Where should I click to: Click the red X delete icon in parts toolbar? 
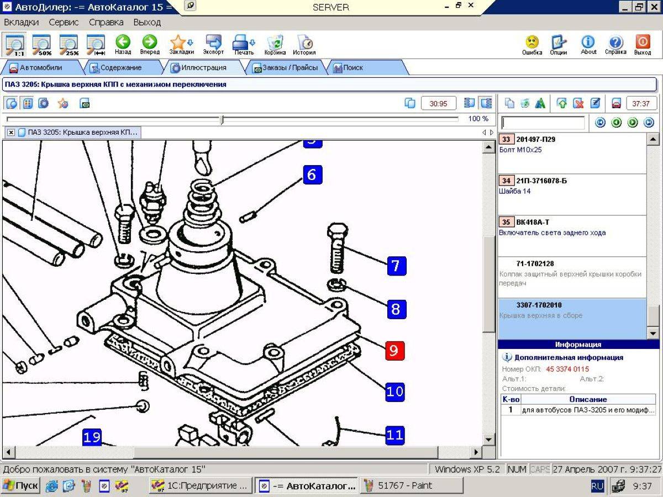click(x=578, y=103)
